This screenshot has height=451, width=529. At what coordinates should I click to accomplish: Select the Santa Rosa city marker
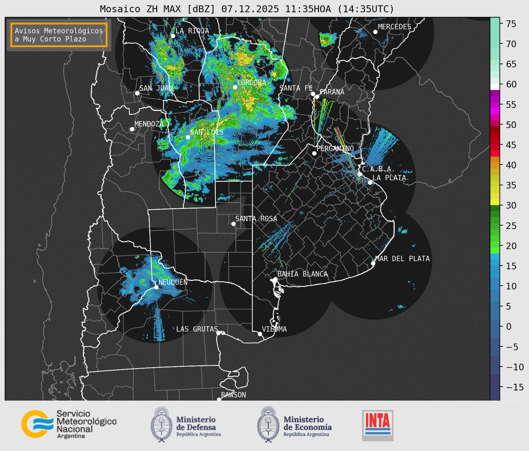click(233, 224)
